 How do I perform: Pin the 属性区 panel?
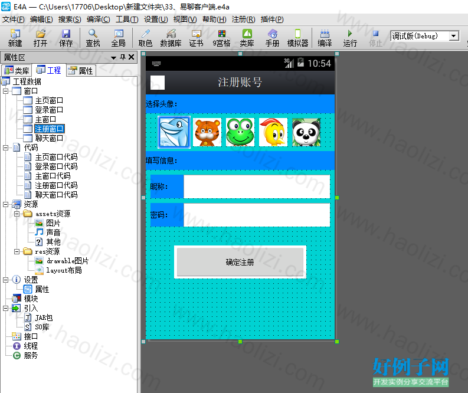pos(123,57)
